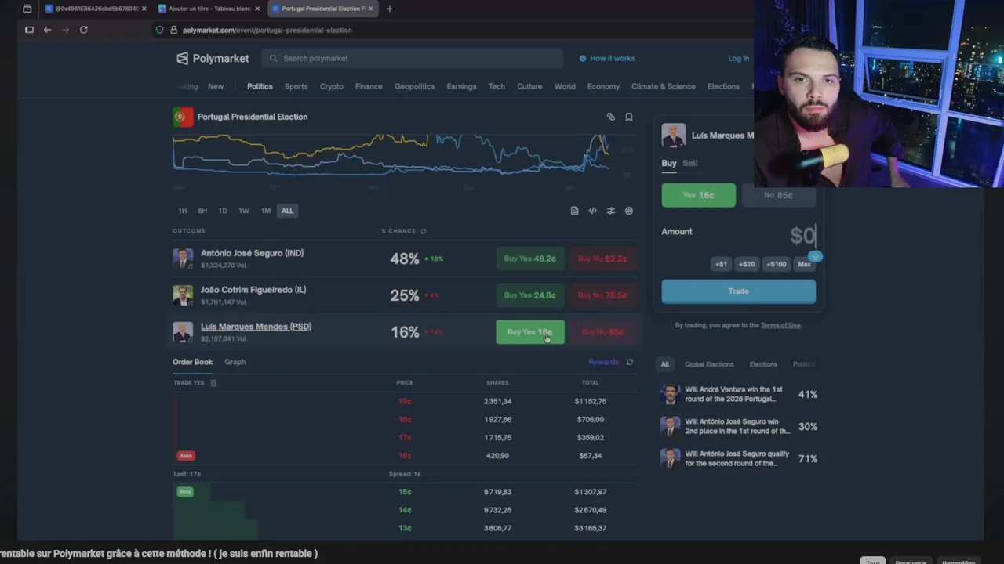Image resolution: width=1004 pixels, height=564 pixels.
Task: Open the Rewards link
Action: [603, 362]
